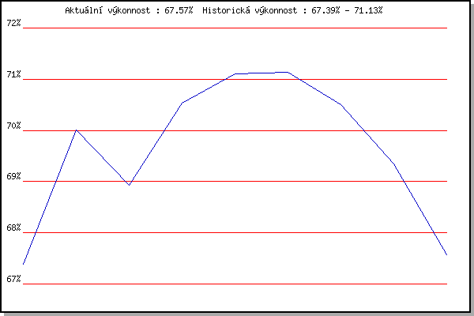Click the "Aktuální výkonnost : 67.57%" text
Screen dimensions: 474x316
(129, 10)
